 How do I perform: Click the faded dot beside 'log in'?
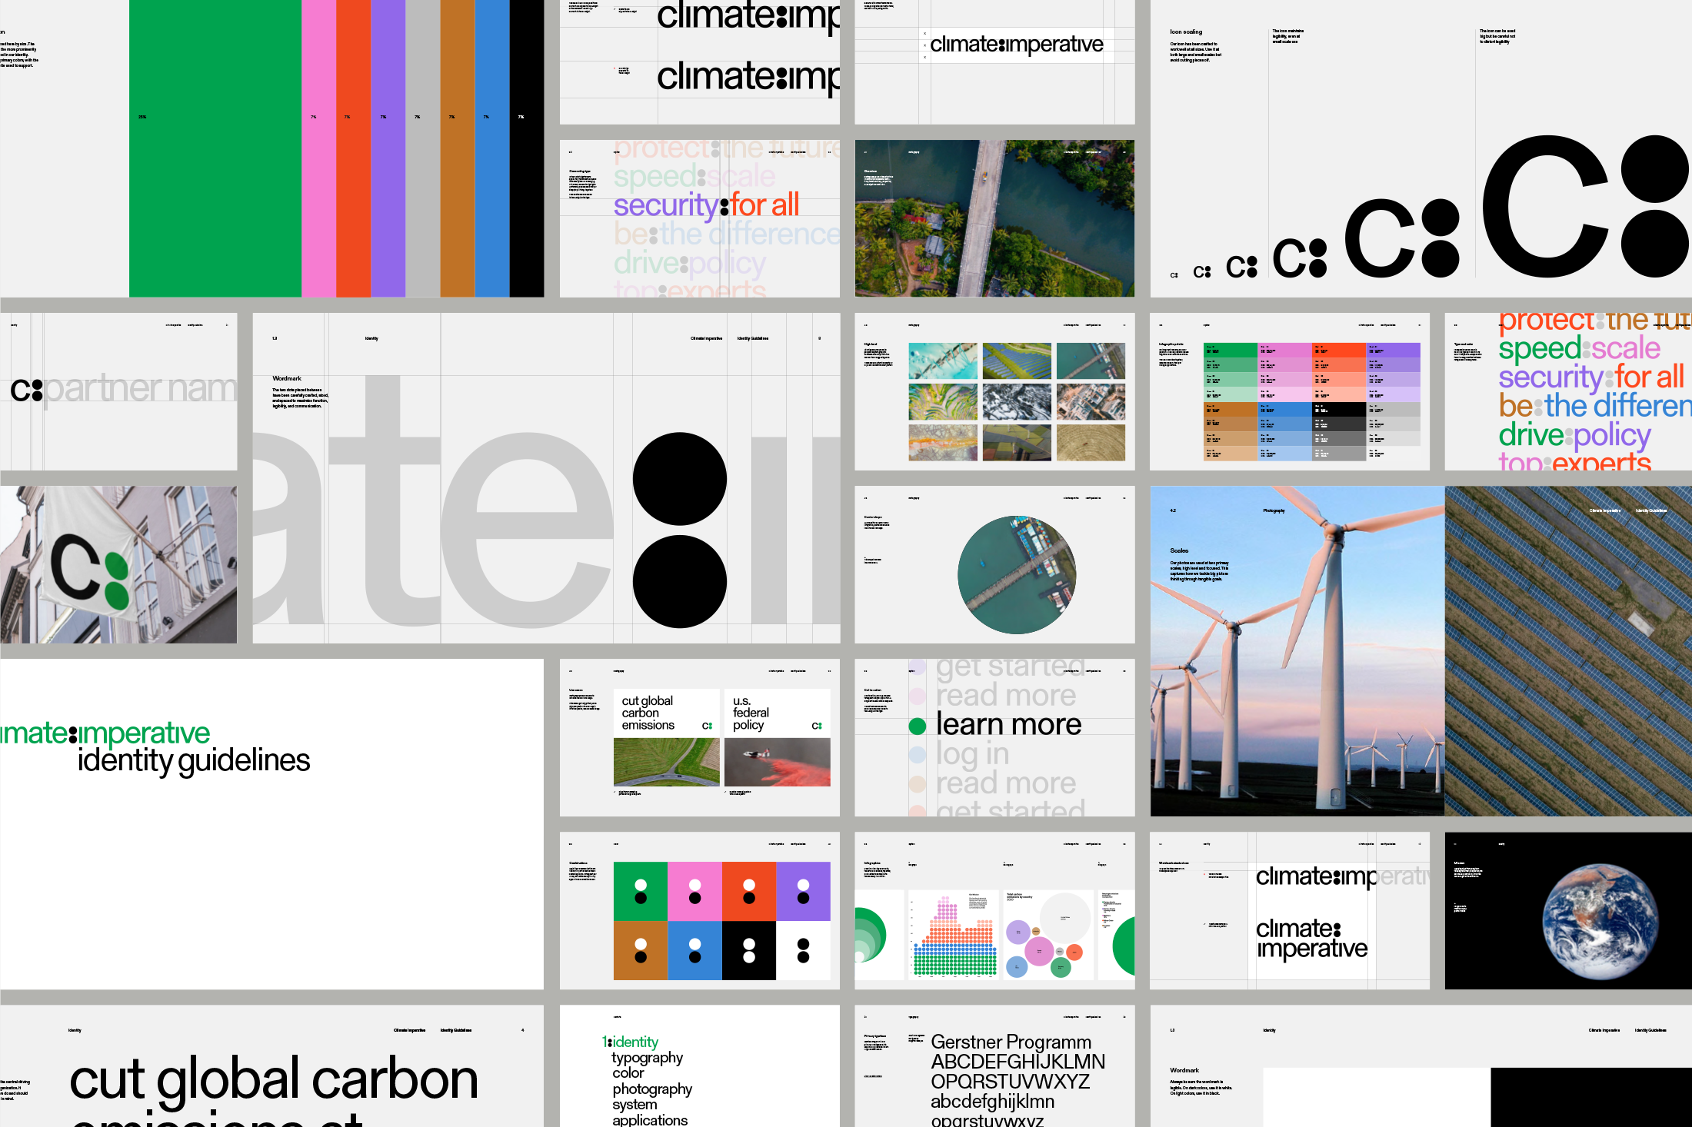pyautogui.click(x=917, y=755)
